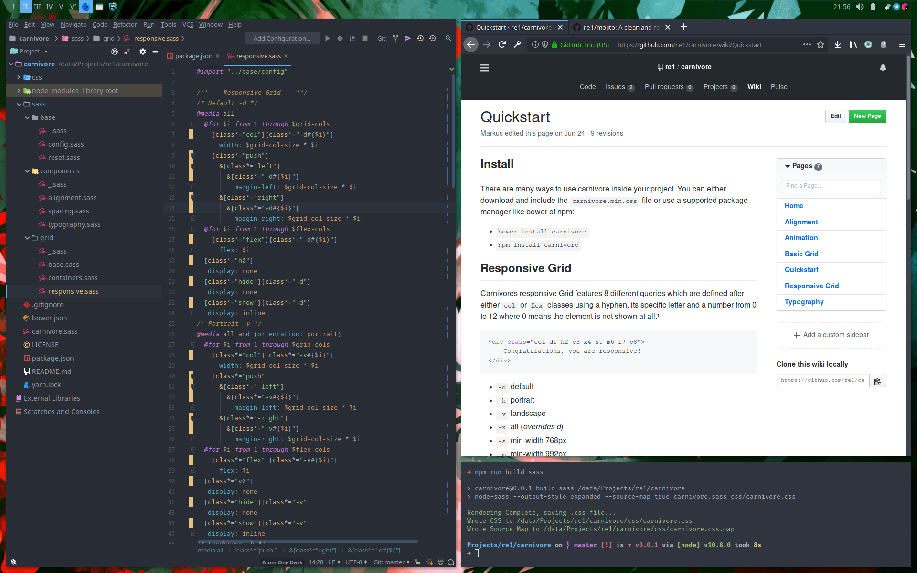The height and width of the screenshot is (573, 917).
Task: Click the Git update project branch icon
Action: 395,38
